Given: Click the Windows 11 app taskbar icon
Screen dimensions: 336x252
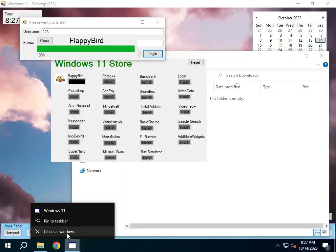Looking at the screenshot, I should pos(73,245).
